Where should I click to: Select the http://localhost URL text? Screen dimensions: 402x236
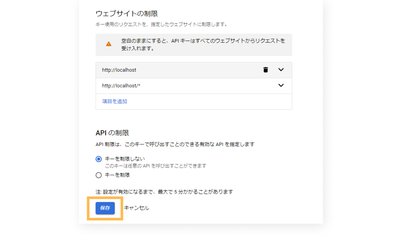119,70
